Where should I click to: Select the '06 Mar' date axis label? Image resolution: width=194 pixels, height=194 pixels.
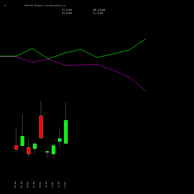pos(34,184)
